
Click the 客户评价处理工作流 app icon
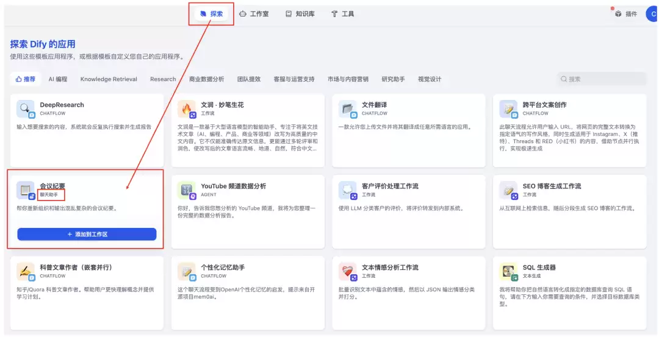point(347,190)
